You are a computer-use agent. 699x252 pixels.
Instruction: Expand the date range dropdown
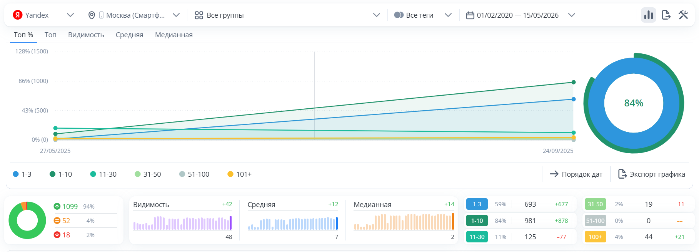tap(571, 15)
